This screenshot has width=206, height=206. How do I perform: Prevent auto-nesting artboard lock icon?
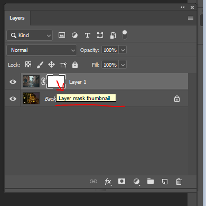(63, 65)
